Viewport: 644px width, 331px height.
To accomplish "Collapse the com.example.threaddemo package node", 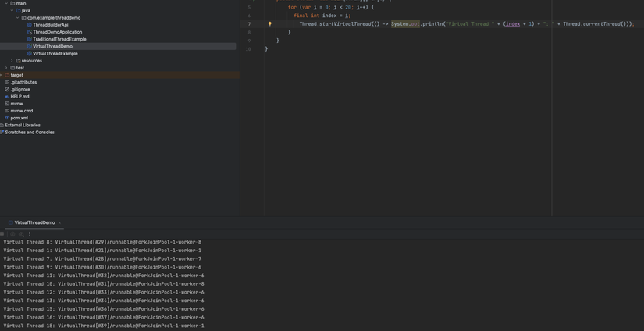I will [17, 18].
